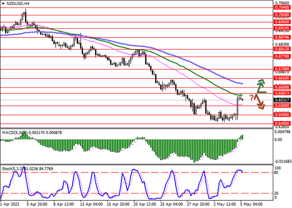
Task: Open the NZDUSD,H4 chart dropdown arrow
Action: 3,4
